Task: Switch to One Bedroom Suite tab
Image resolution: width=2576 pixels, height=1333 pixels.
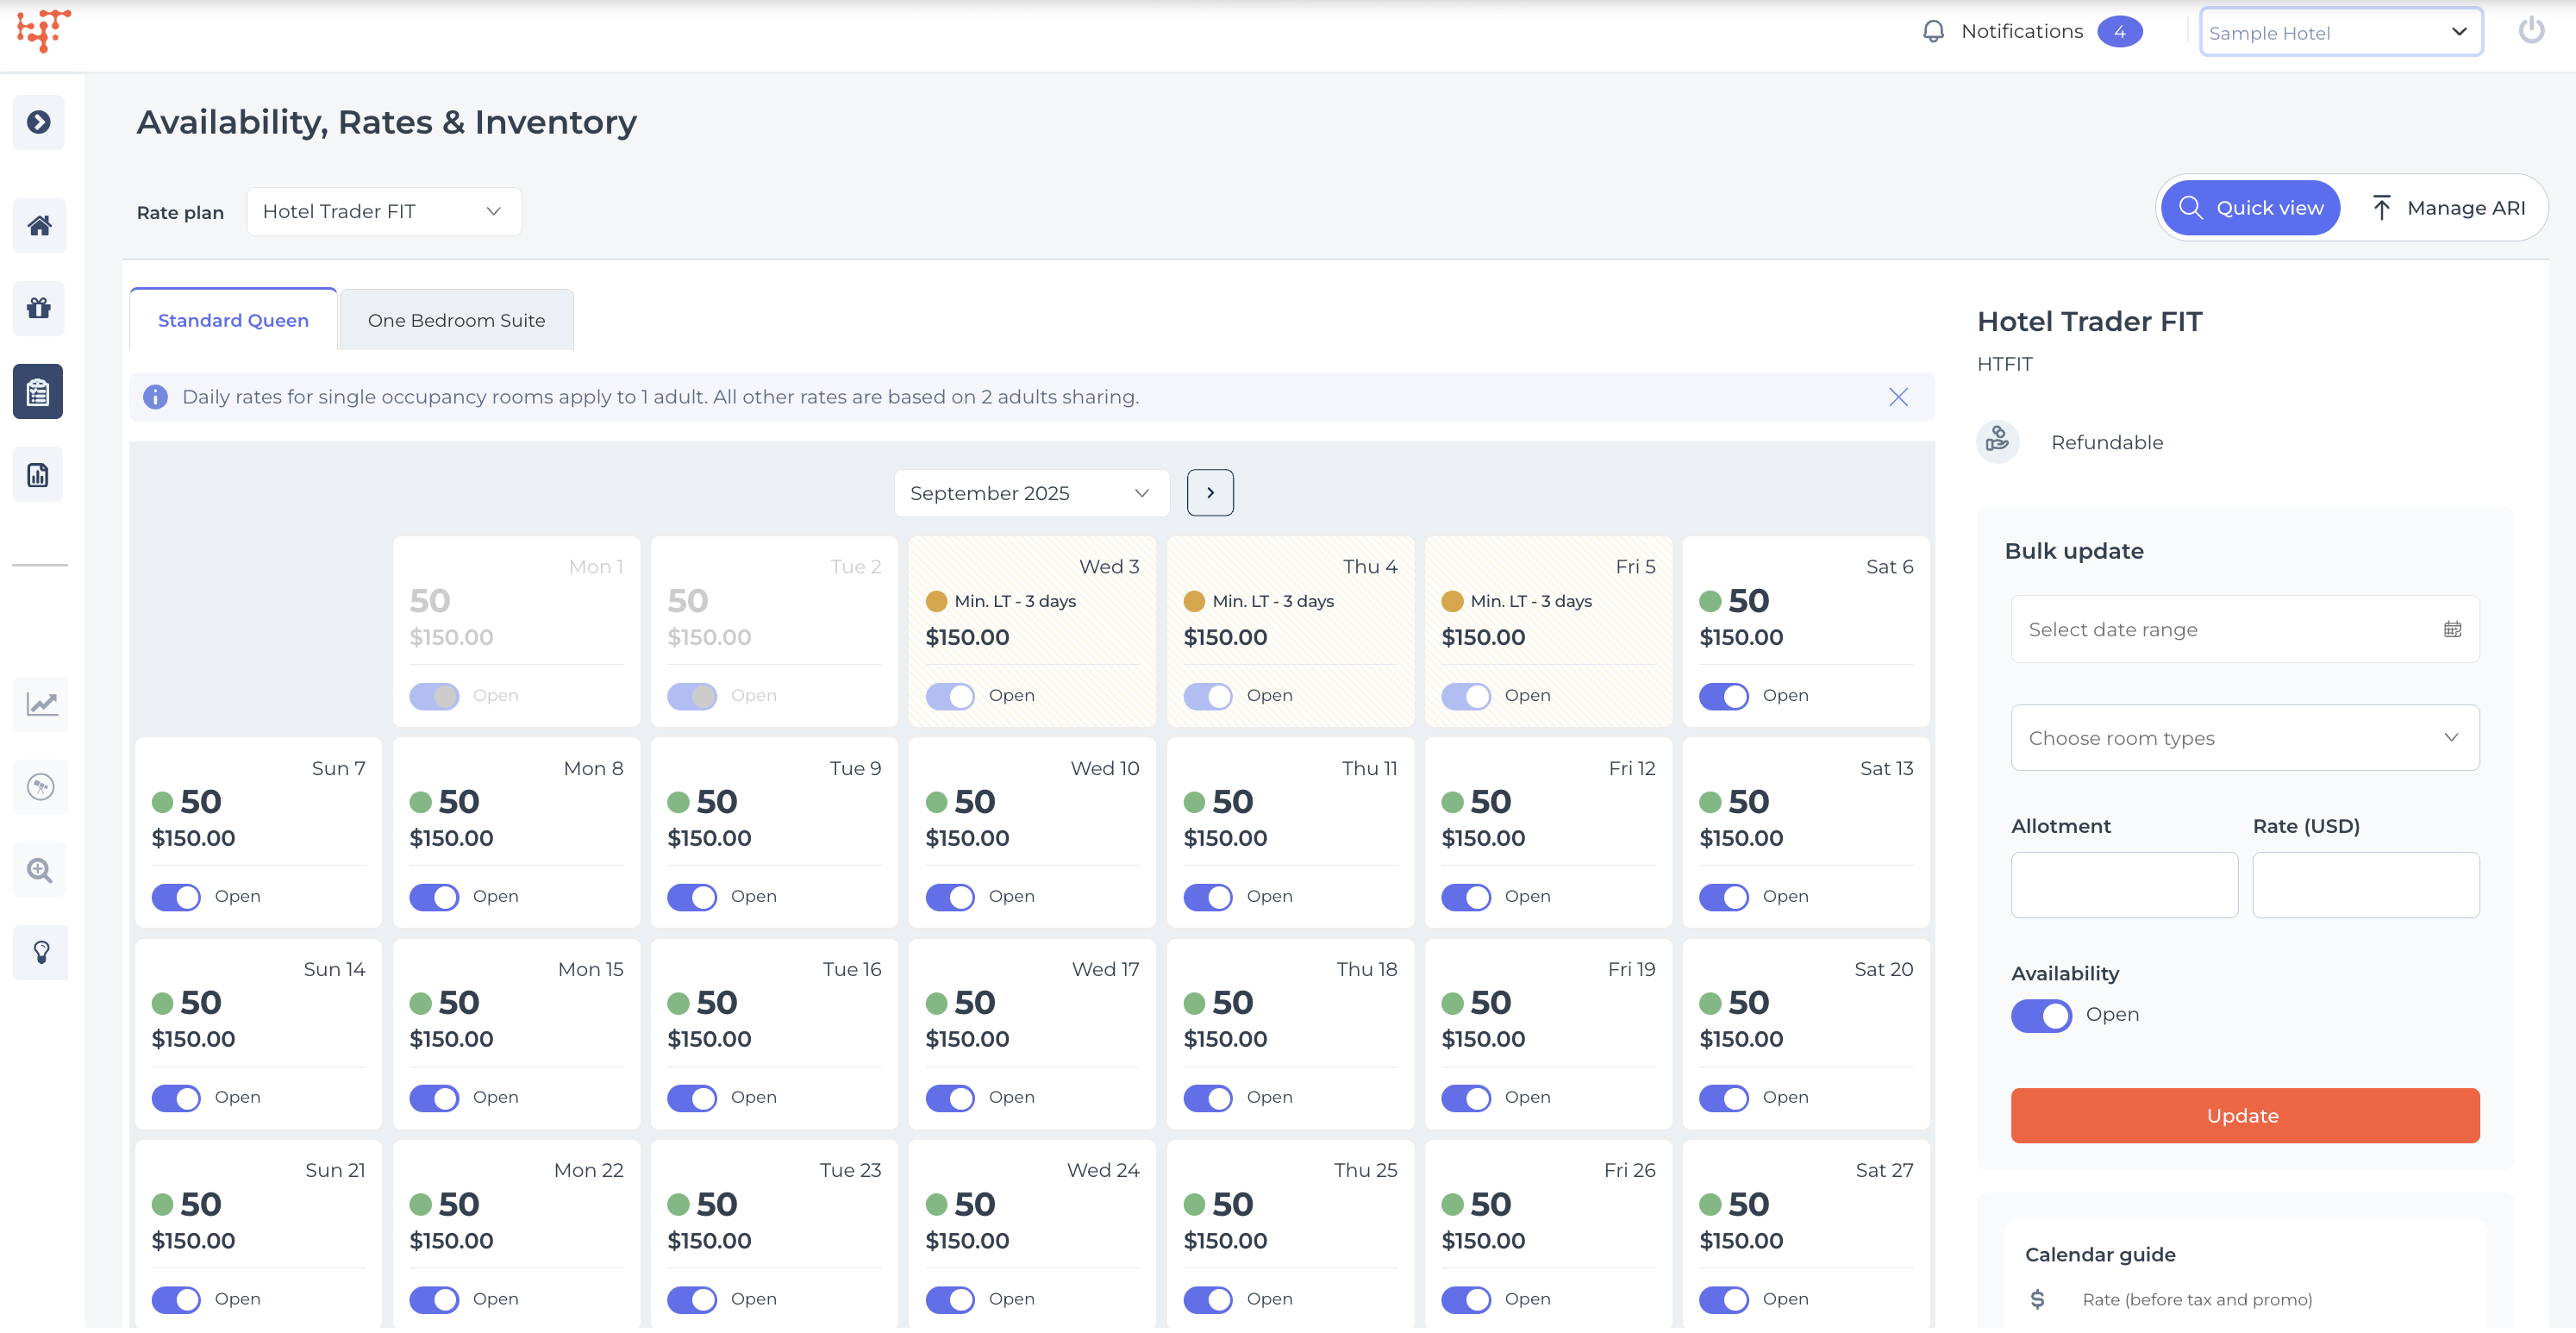Action: pos(456,320)
